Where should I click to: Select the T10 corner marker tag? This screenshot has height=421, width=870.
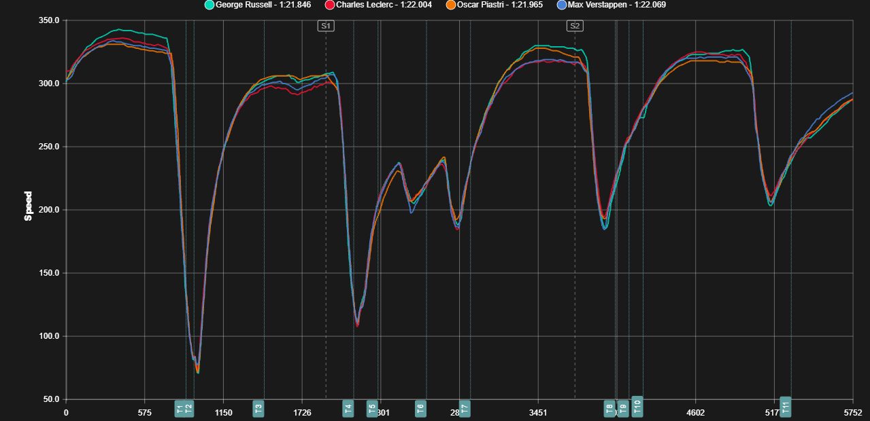pyautogui.click(x=637, y=406)
